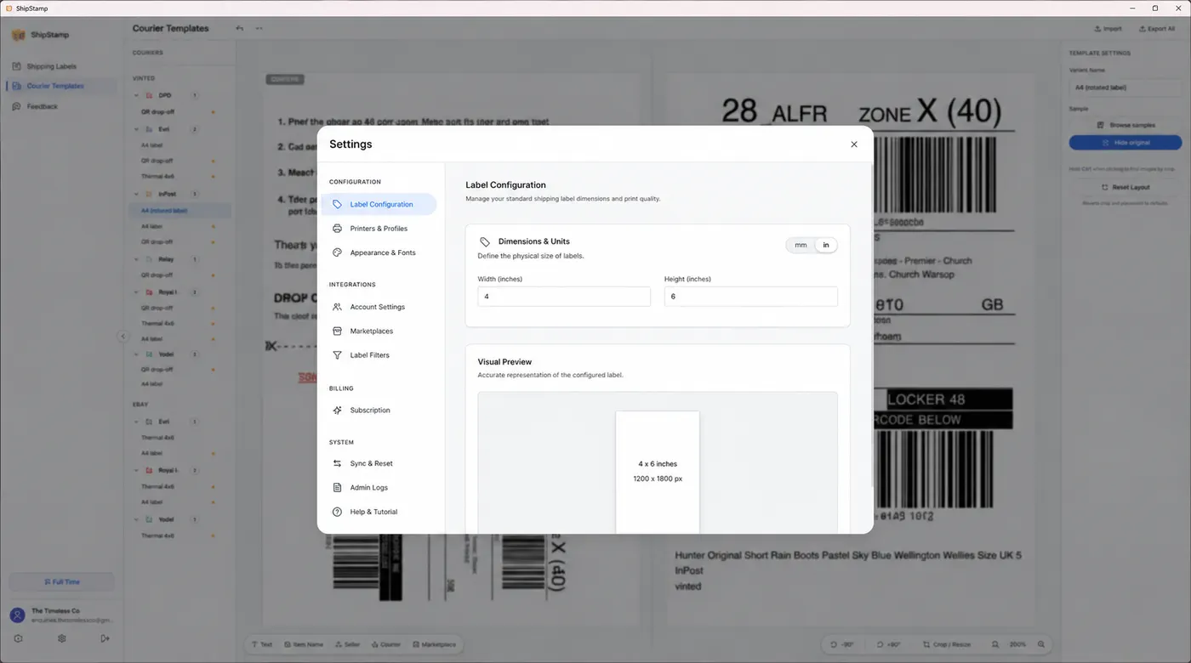Add a Seller field from bottom toolbar
Viewport: 1191px width, 663px height.
[x=348, y=644]
